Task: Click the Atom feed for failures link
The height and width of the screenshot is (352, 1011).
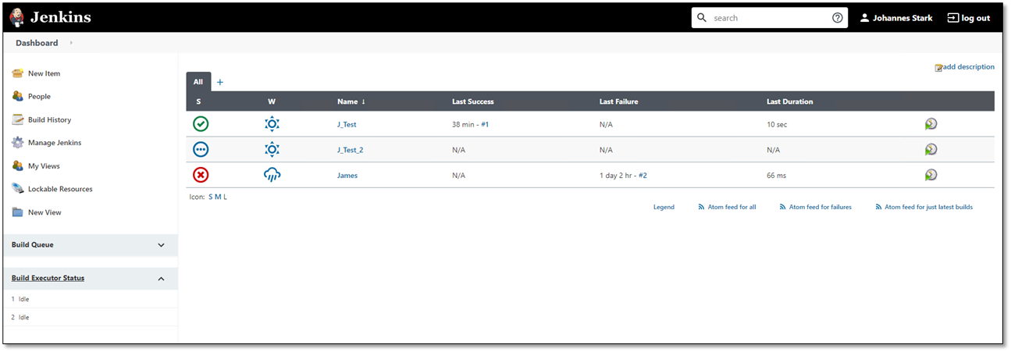Action: coord(821,207)
